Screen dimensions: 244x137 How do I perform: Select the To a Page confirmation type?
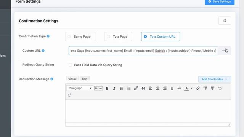(x=118, y=37)
